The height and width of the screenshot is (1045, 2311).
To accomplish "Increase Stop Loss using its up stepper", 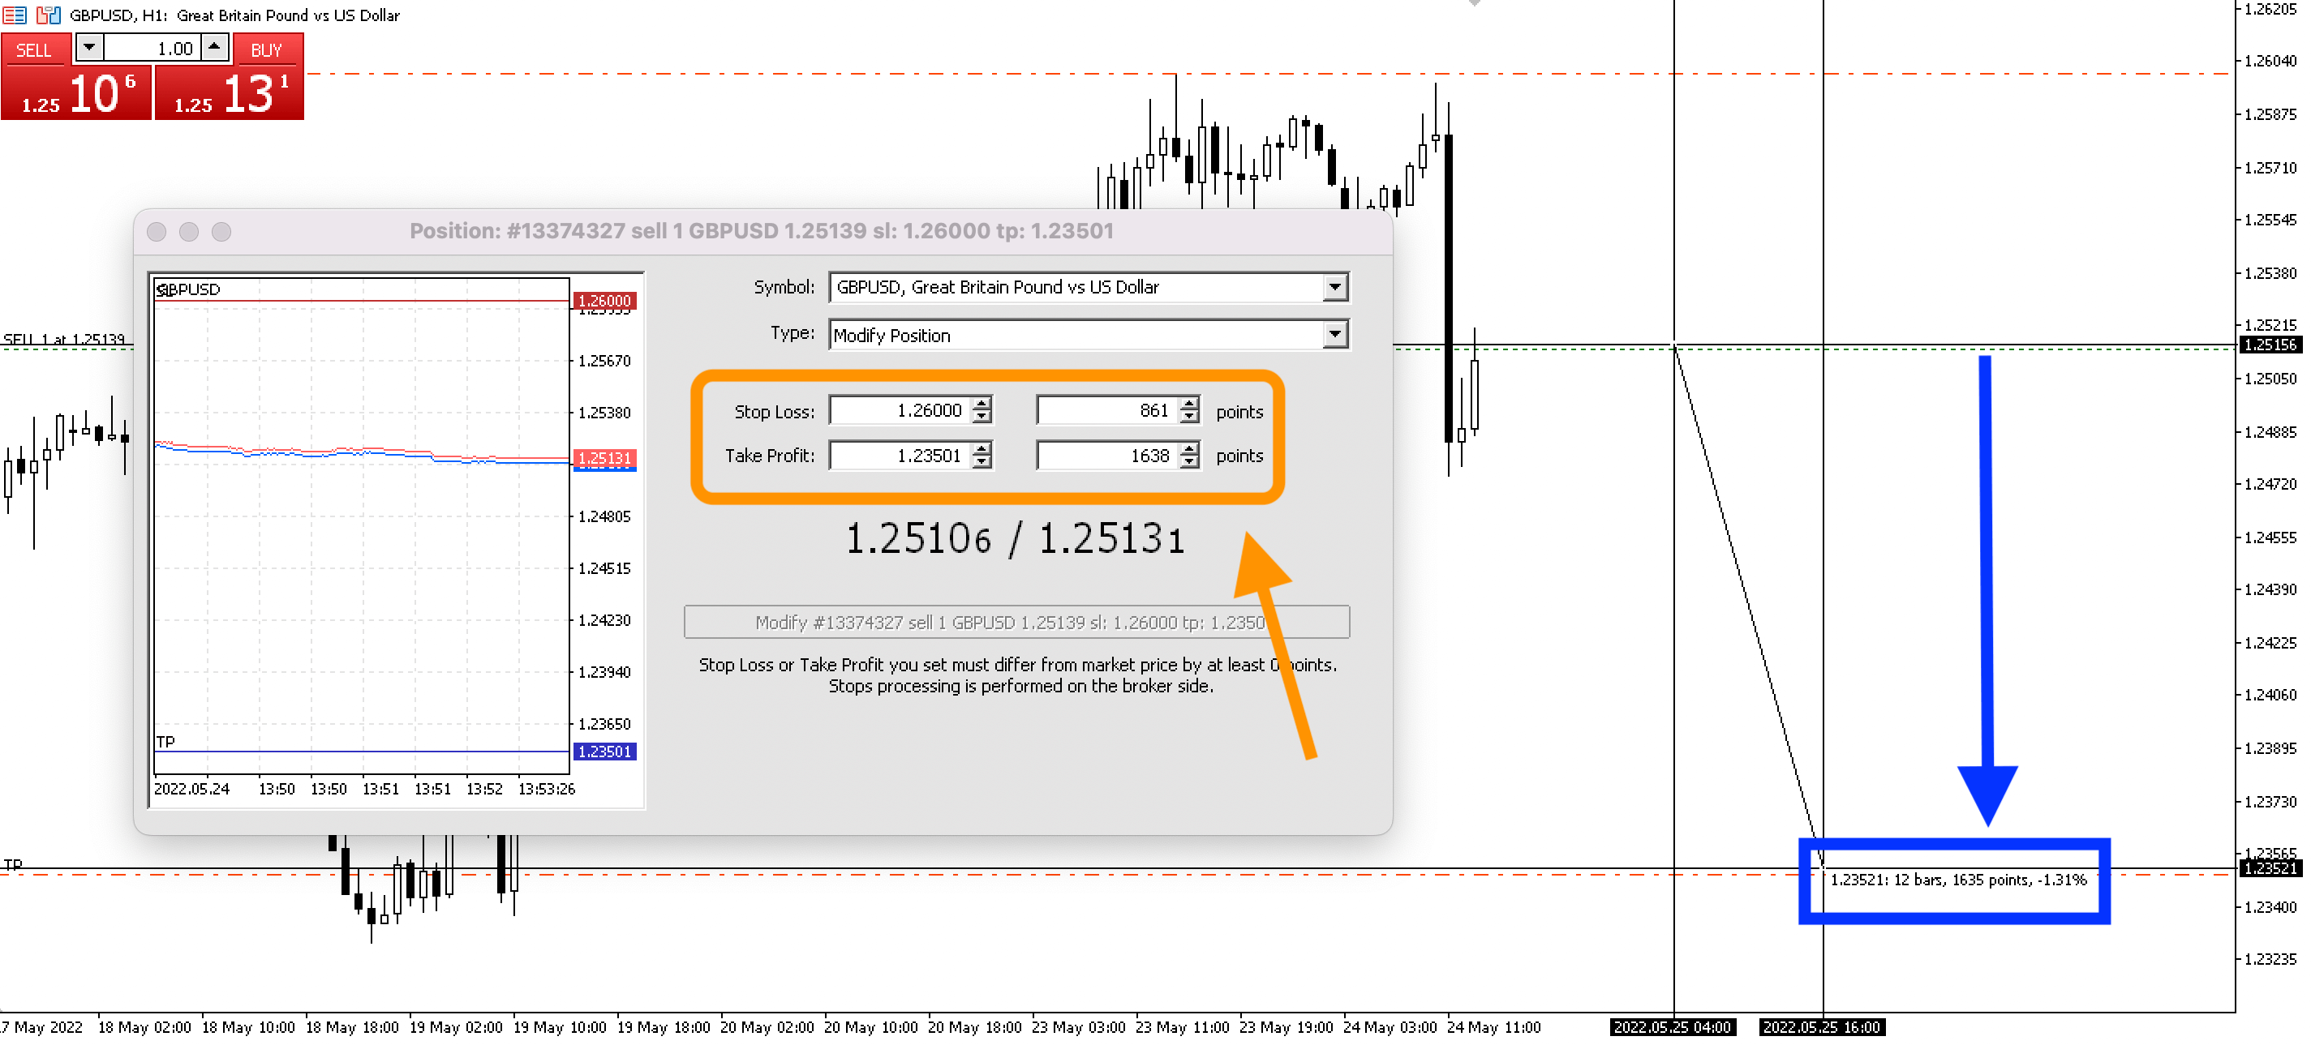I will click(x=982, y=405).
